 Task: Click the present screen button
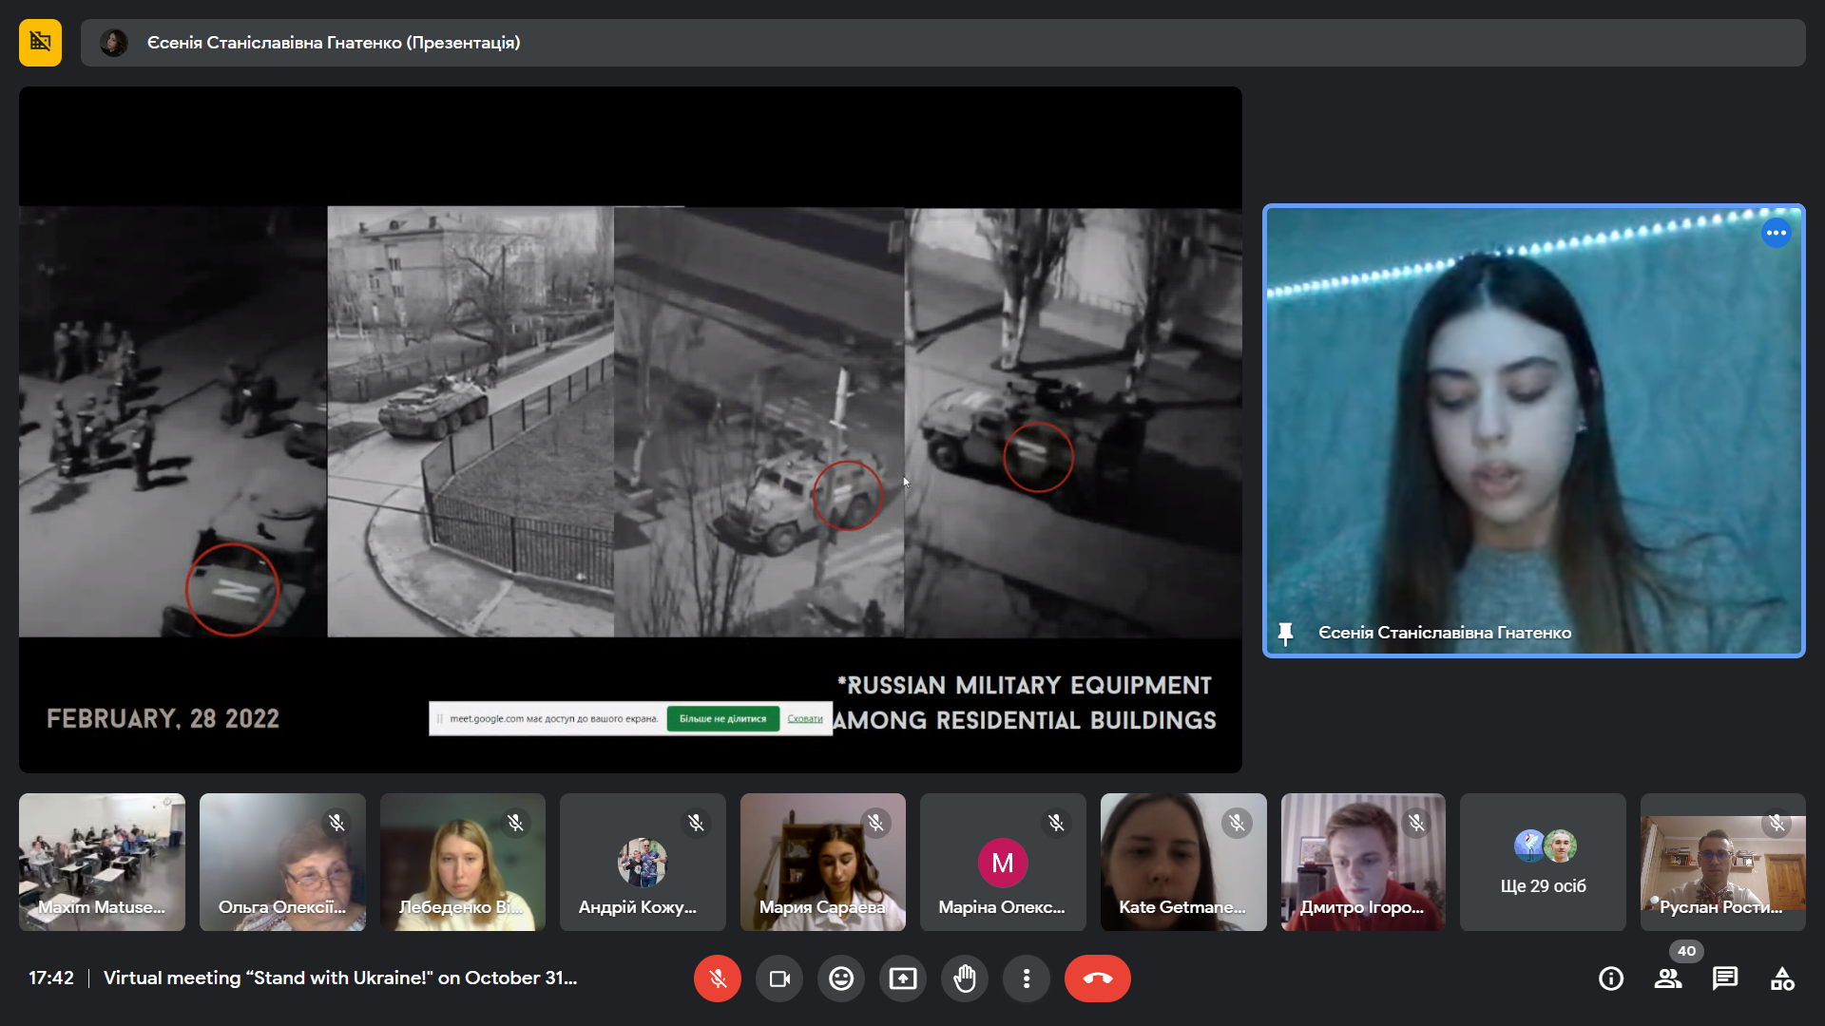click(902, 978)
